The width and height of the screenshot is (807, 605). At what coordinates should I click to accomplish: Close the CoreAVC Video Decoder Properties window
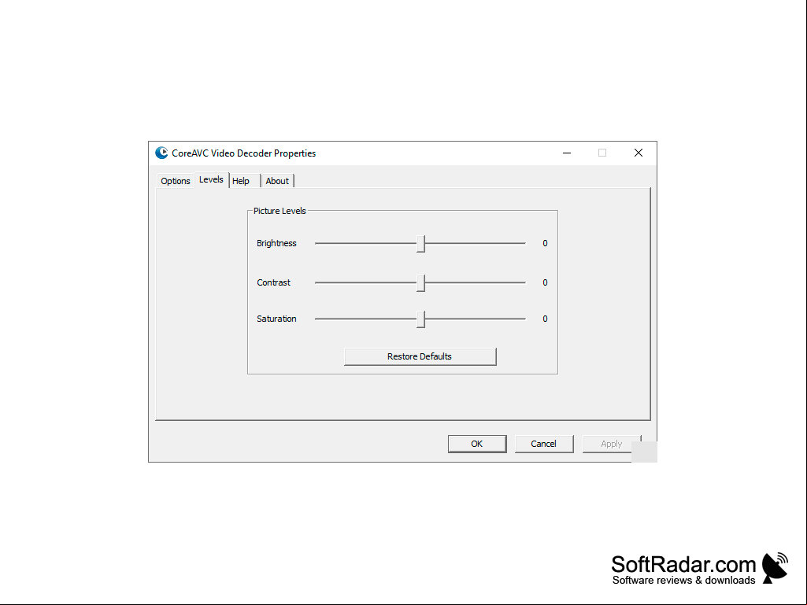tap(639, 153)
